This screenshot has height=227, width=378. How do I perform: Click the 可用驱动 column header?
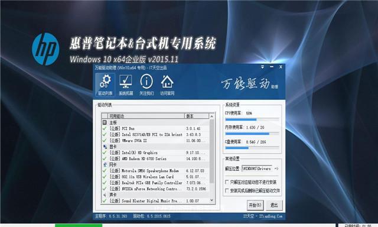point(146,116)
